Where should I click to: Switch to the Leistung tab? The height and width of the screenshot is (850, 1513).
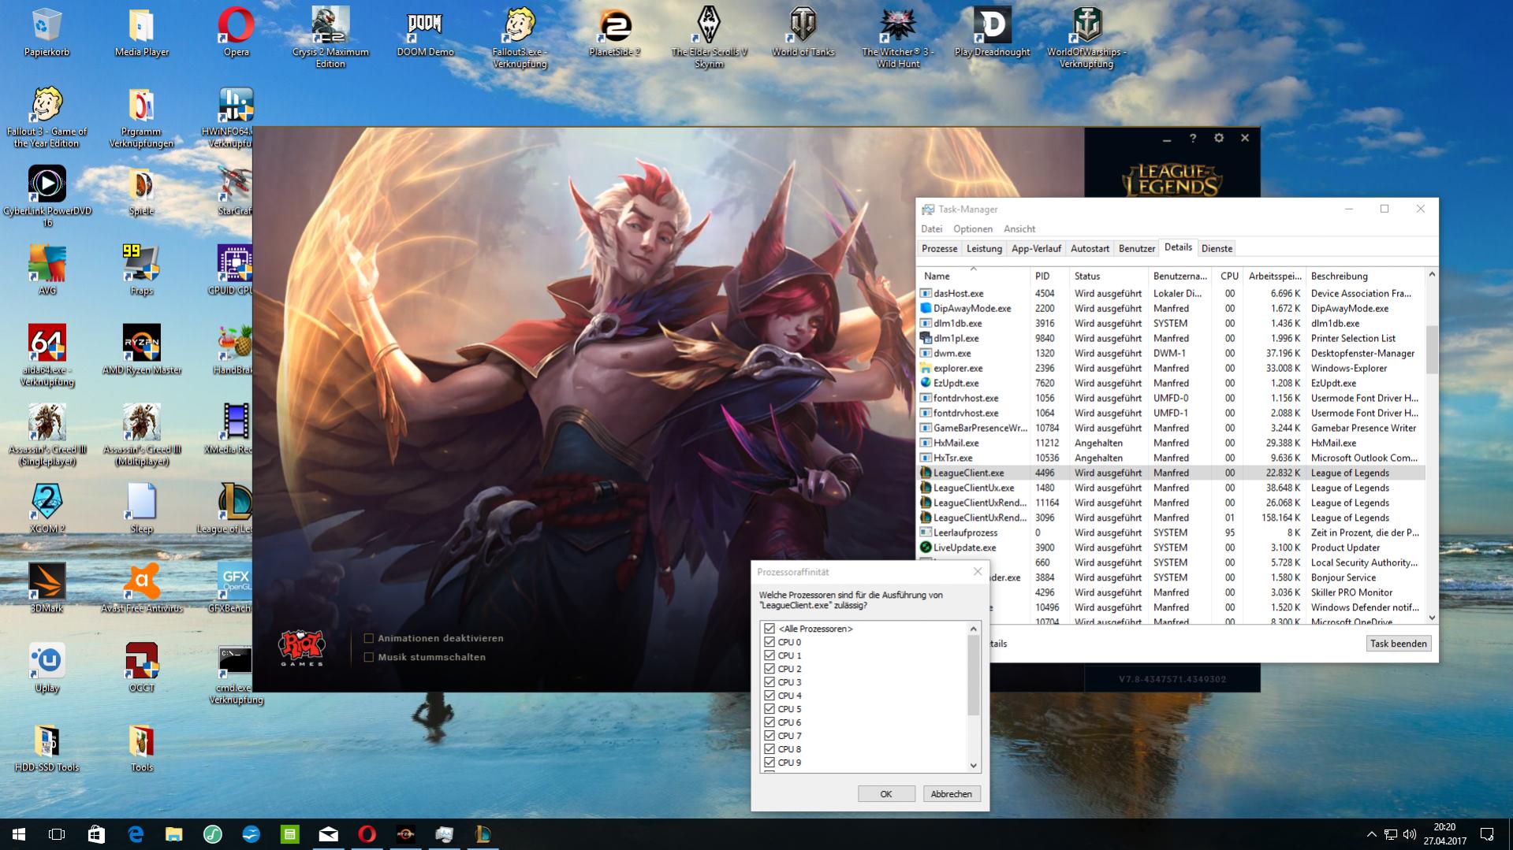coord(984,248)
